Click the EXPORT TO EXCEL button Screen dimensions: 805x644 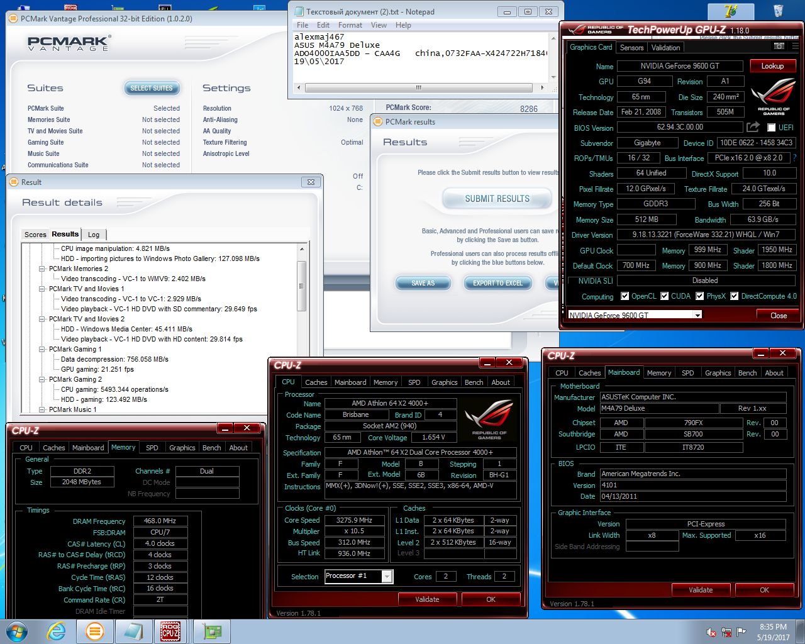(497, 283)
